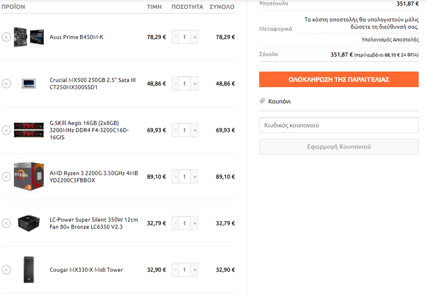Image resolution: width=427 pixels, height=296 pixels.
Task: Open the LC-Power PSU thumbnail
Action: pyautogui.click(x=29, y=223)
